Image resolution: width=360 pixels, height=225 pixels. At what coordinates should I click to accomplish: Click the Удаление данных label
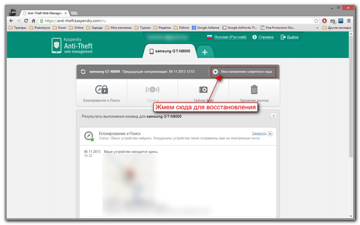pos(254,100)
